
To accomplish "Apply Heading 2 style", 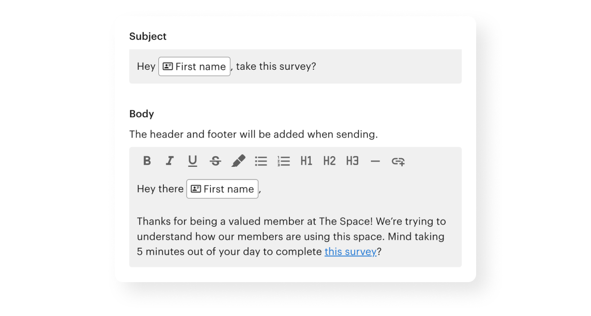I will (x=329, y=161).
